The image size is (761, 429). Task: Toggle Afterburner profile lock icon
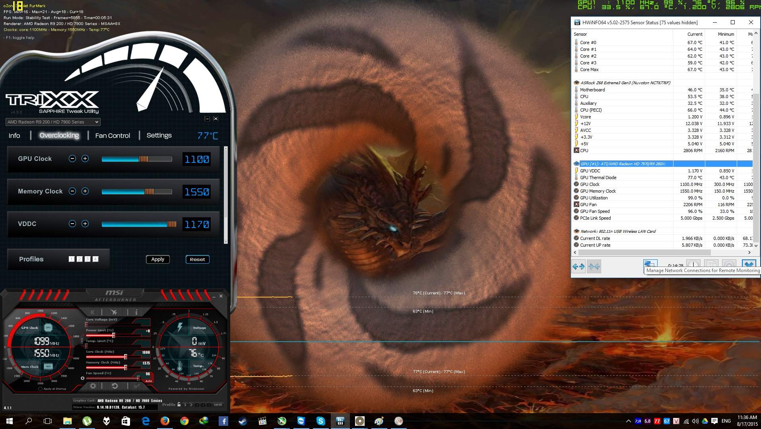[179, 405]
